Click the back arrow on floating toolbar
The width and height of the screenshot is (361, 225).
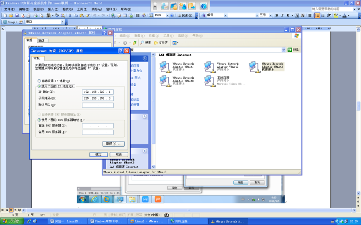[x=155, y=6]
